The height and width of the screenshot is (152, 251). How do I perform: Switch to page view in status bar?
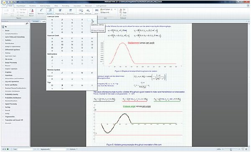(x=243, y=149)
